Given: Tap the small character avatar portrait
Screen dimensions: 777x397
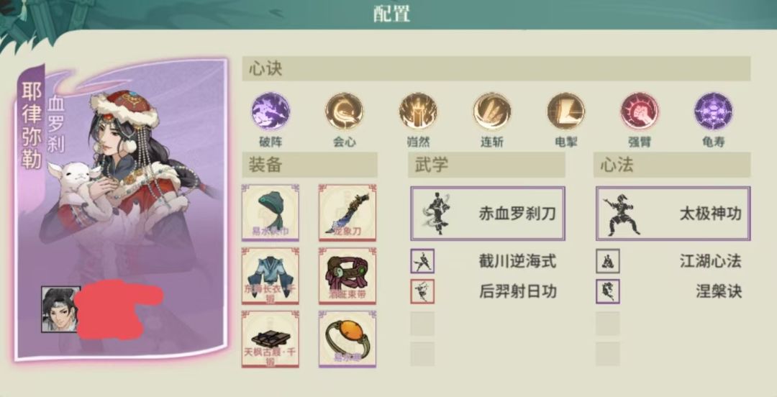Looking at the screenshot, I should tap(60, 309).
